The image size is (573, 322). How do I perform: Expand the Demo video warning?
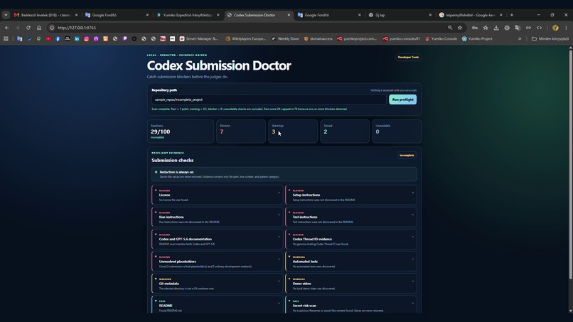point(350,283)
